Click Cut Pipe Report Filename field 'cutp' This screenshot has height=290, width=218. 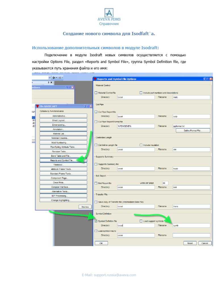(x=192, y=116)
